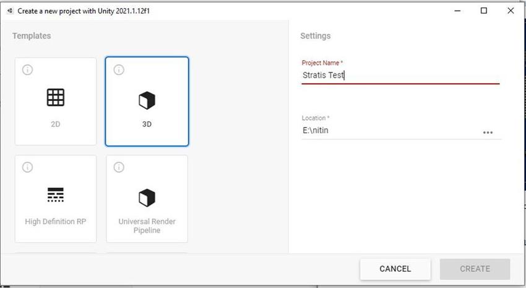The width and height of the screenshot is (526, 288).
Task: Click the Location label
Action: (316, 118)
